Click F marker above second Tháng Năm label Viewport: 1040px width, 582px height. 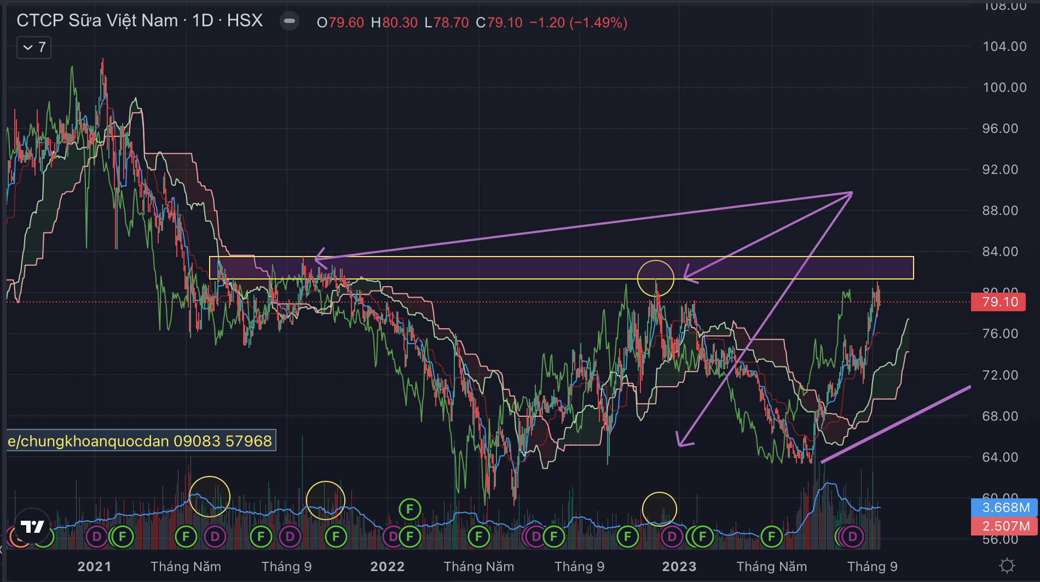[x=479, y=537]
